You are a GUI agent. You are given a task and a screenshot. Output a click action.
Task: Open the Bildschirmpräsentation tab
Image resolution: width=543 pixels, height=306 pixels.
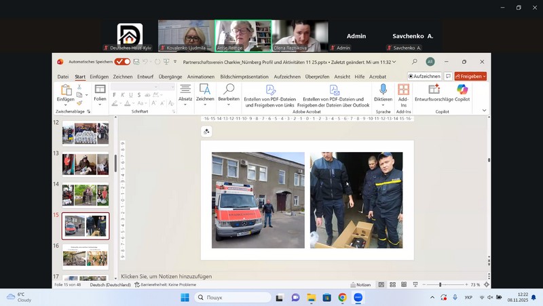[x=244, y=77]
